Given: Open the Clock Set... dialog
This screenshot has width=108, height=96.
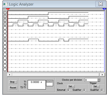Looking at the screenshot, I should point(71,86).
